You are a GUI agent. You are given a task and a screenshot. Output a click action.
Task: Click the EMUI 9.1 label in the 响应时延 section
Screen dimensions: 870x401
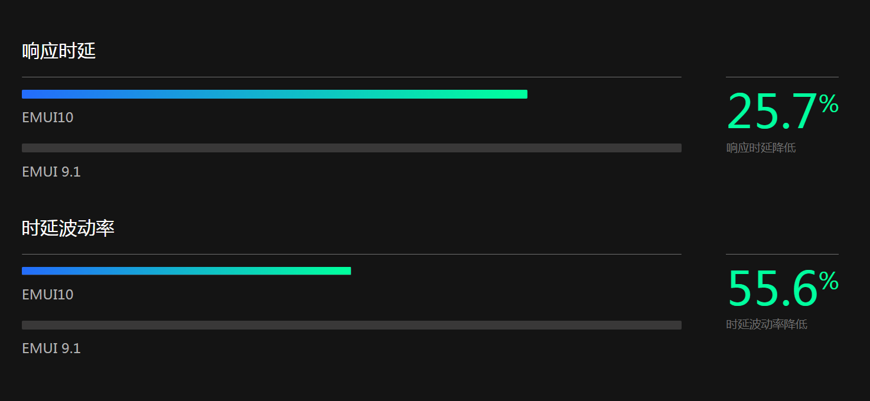(x=51, y=172)
